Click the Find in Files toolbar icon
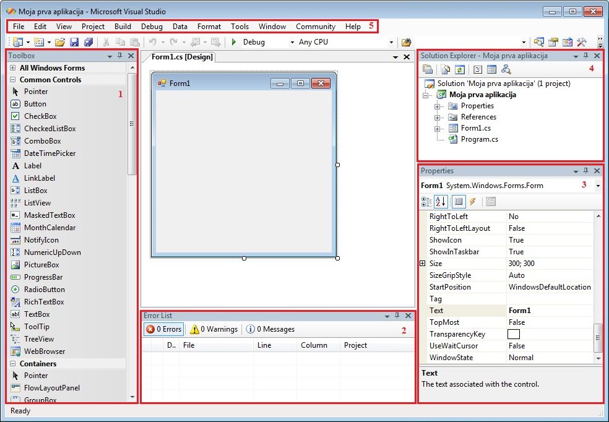 click(x=406, y=42)
